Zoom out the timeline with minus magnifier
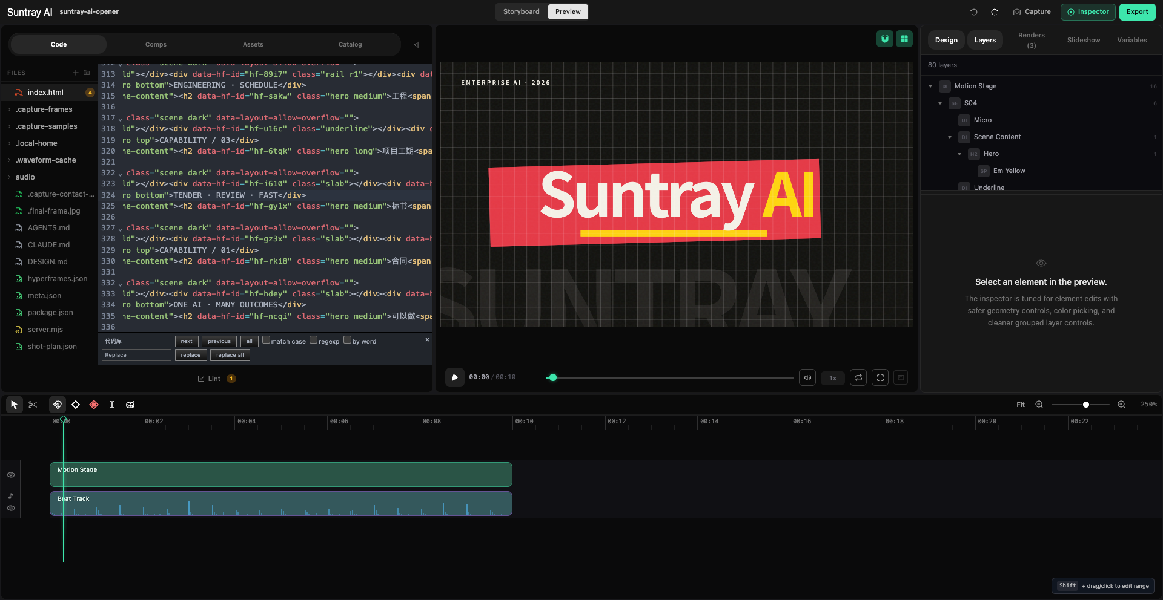Screen dimensions: 1163x600 [1039, 405]
